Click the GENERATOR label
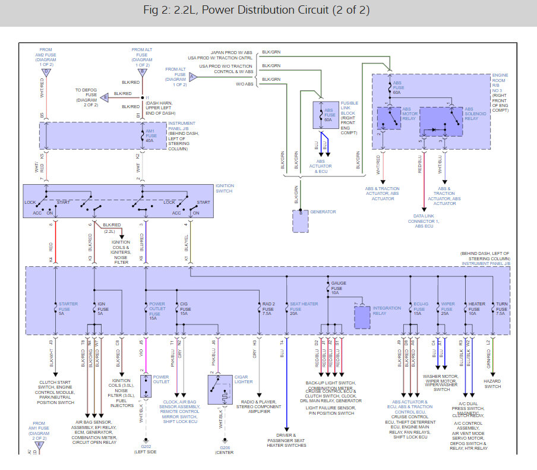Screen dimensions: 537x470 [323, 212]
